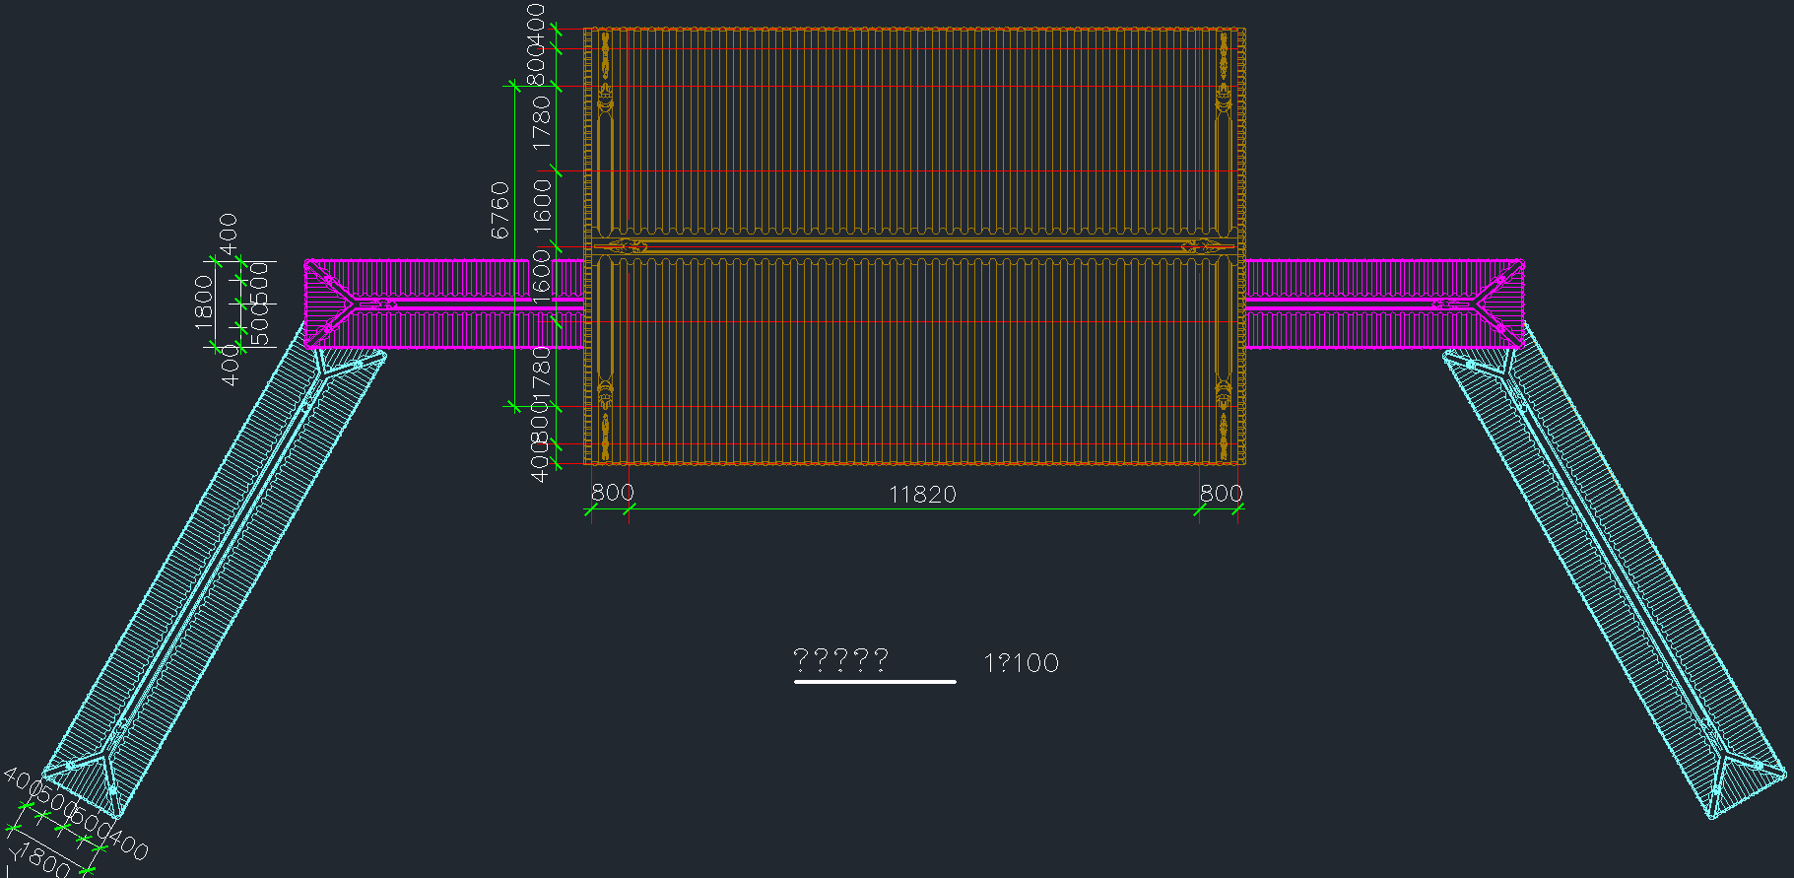Click the ????? drawing title text

pyautogui.click(x=840, y=659)
